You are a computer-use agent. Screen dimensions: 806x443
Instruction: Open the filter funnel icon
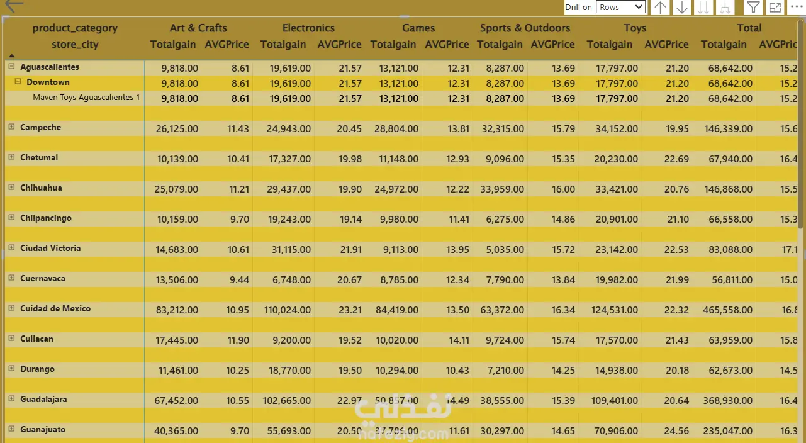(x=753, y=8)
